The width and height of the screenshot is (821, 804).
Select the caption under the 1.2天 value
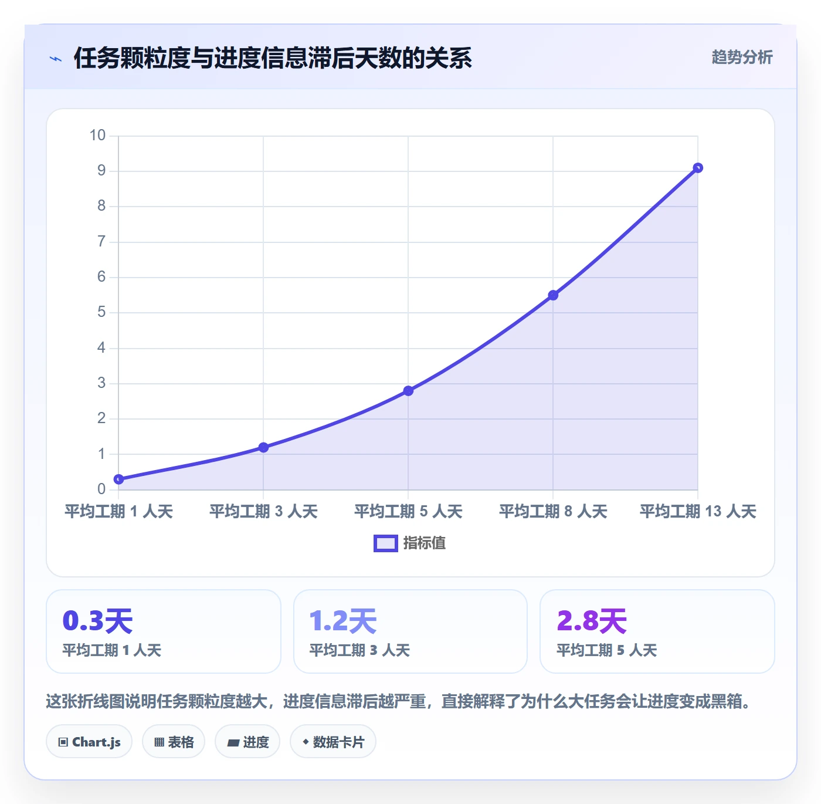point(359,650)
